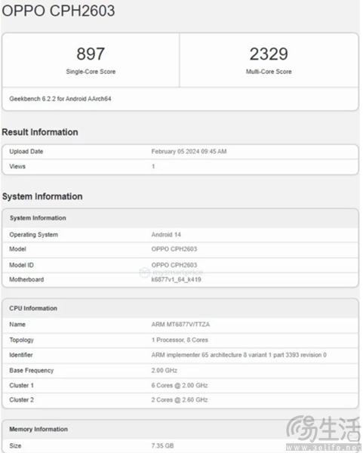
Task: Select the February 05 2024 09:45 AM value
Action: [189, 152]
